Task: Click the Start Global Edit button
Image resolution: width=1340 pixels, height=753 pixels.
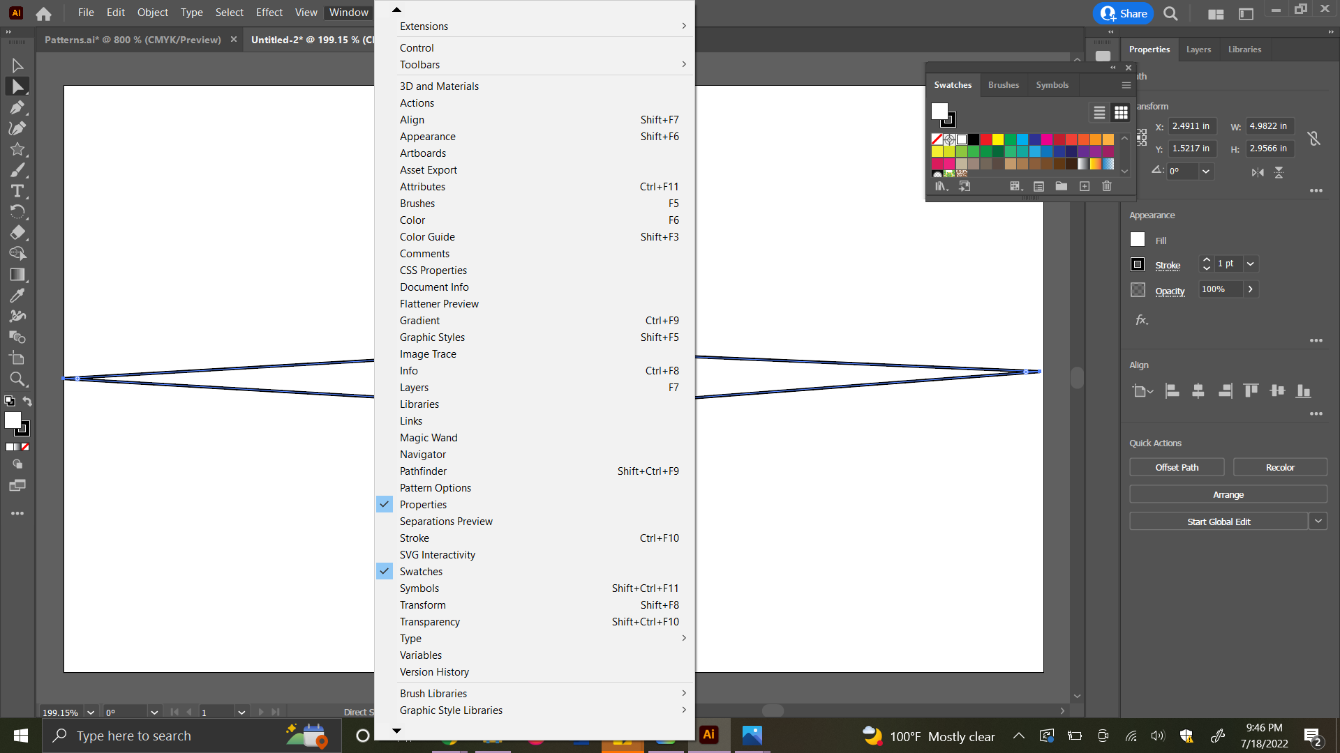Action: (x=1218, y=521)
